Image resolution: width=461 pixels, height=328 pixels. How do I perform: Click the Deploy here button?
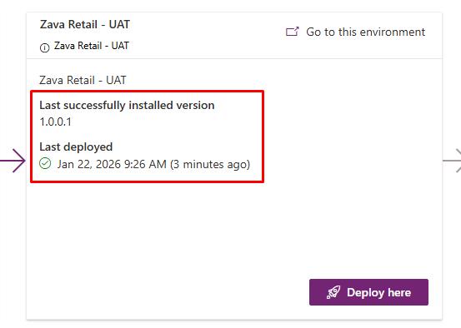coord(368,292)
